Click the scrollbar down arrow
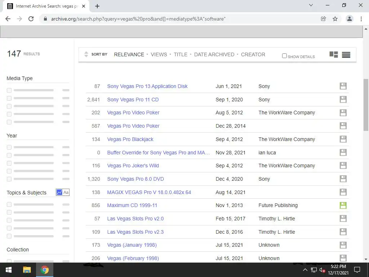 366,260
